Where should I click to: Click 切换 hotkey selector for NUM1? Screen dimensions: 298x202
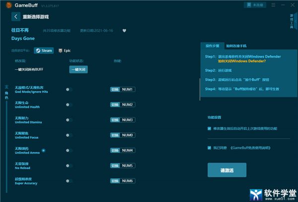[115, 90]
